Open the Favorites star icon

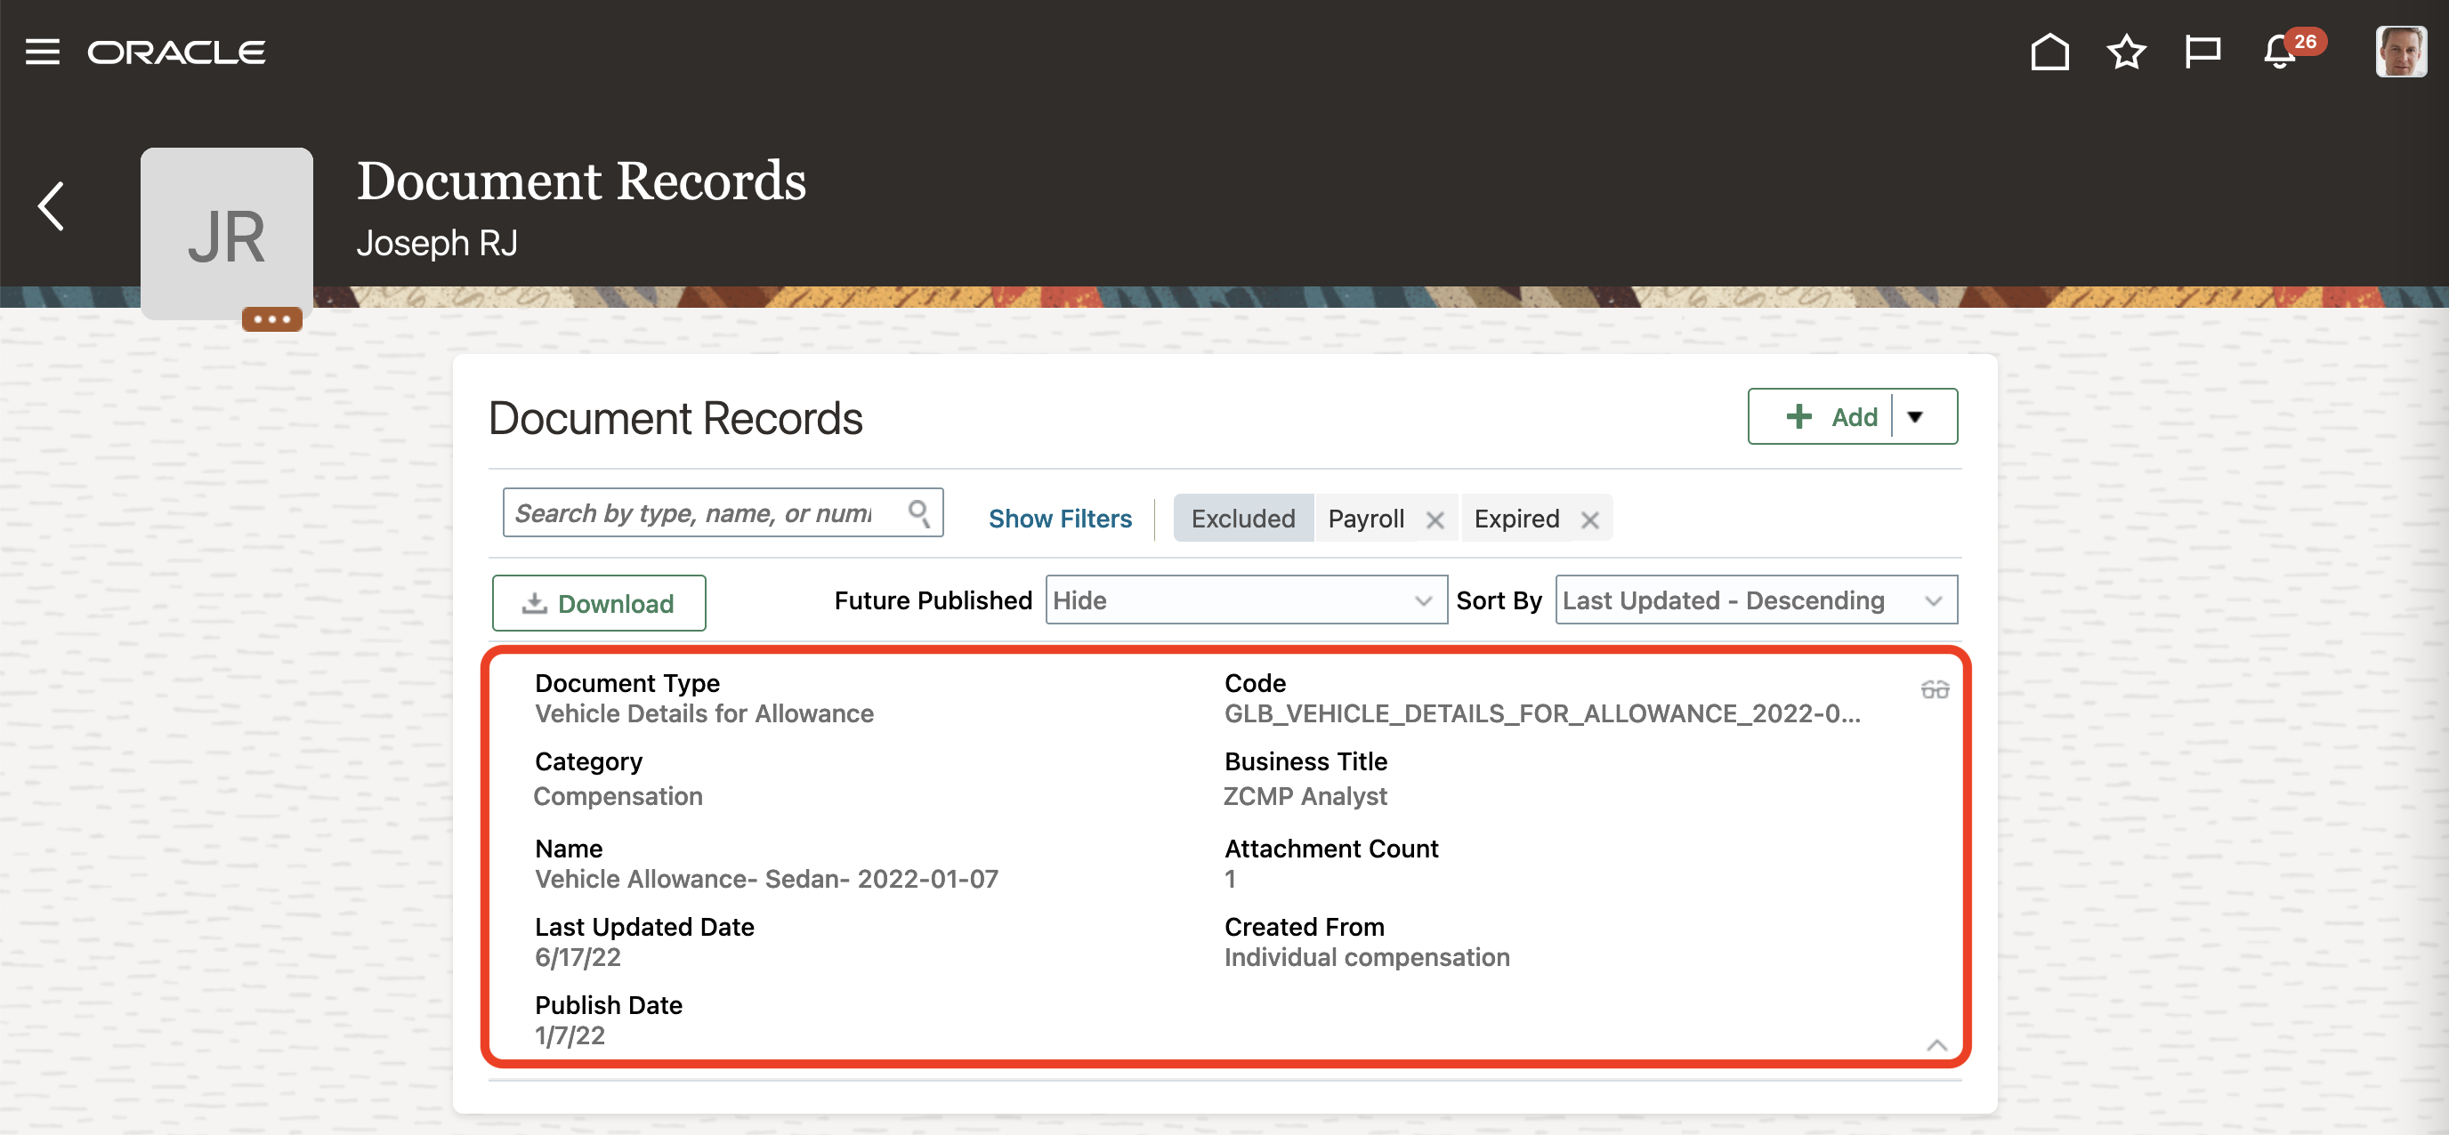coord(2125,52)
